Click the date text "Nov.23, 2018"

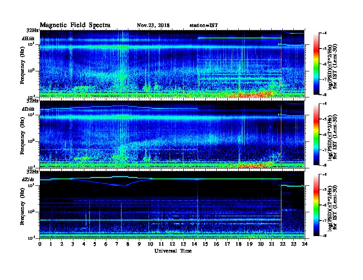(153, 26)
